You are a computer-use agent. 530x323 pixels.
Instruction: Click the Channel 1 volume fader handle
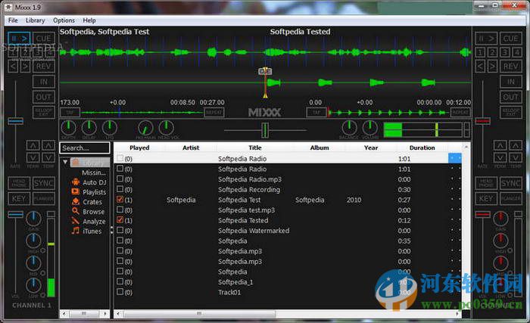point(16,214)
